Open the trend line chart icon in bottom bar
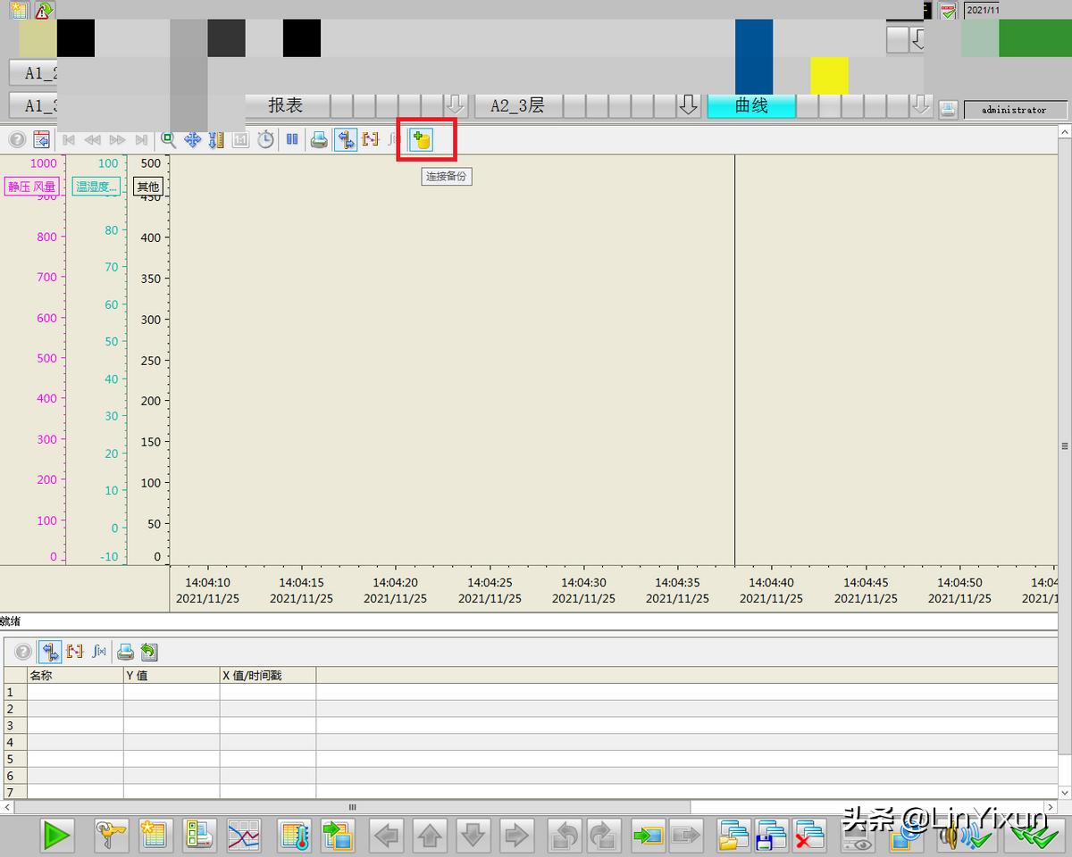This screenshot has height=857, width=1072. pyautogui.click(x=243, y=836)
